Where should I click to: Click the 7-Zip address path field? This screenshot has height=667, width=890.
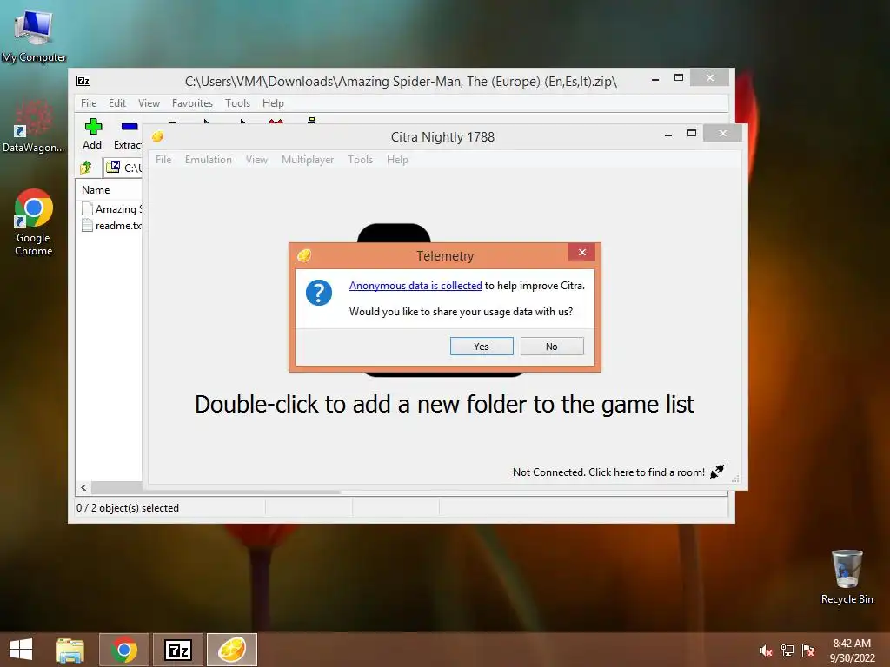(123, 168)
